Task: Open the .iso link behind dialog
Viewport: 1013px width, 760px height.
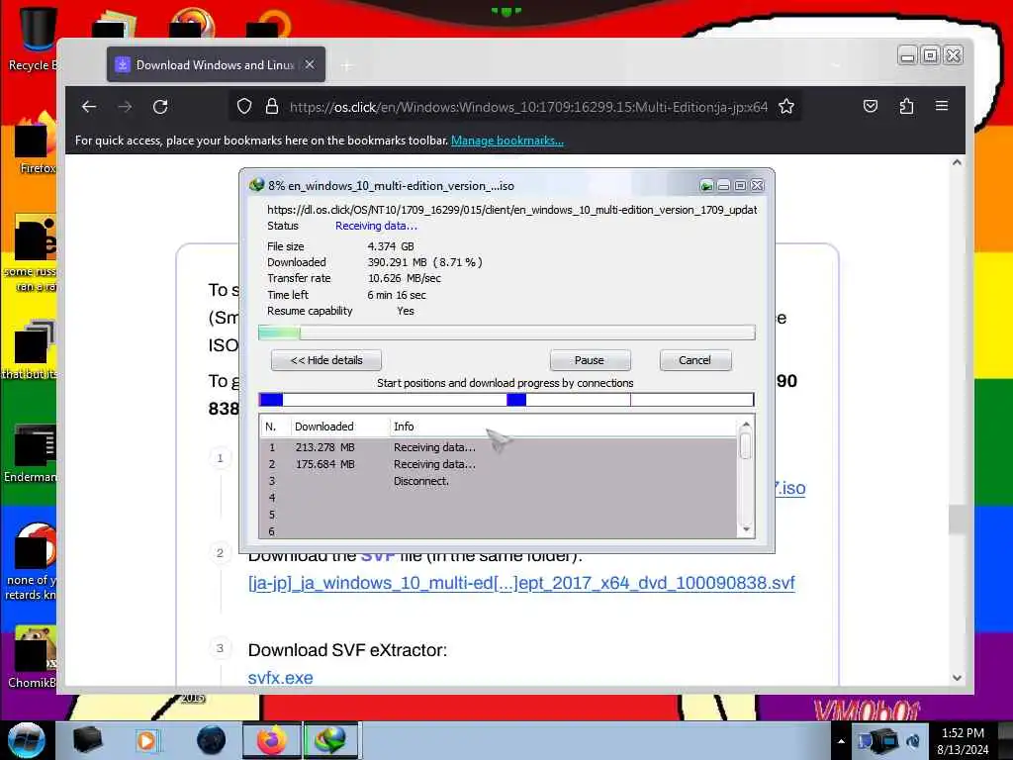Action: tap(790, 488)
